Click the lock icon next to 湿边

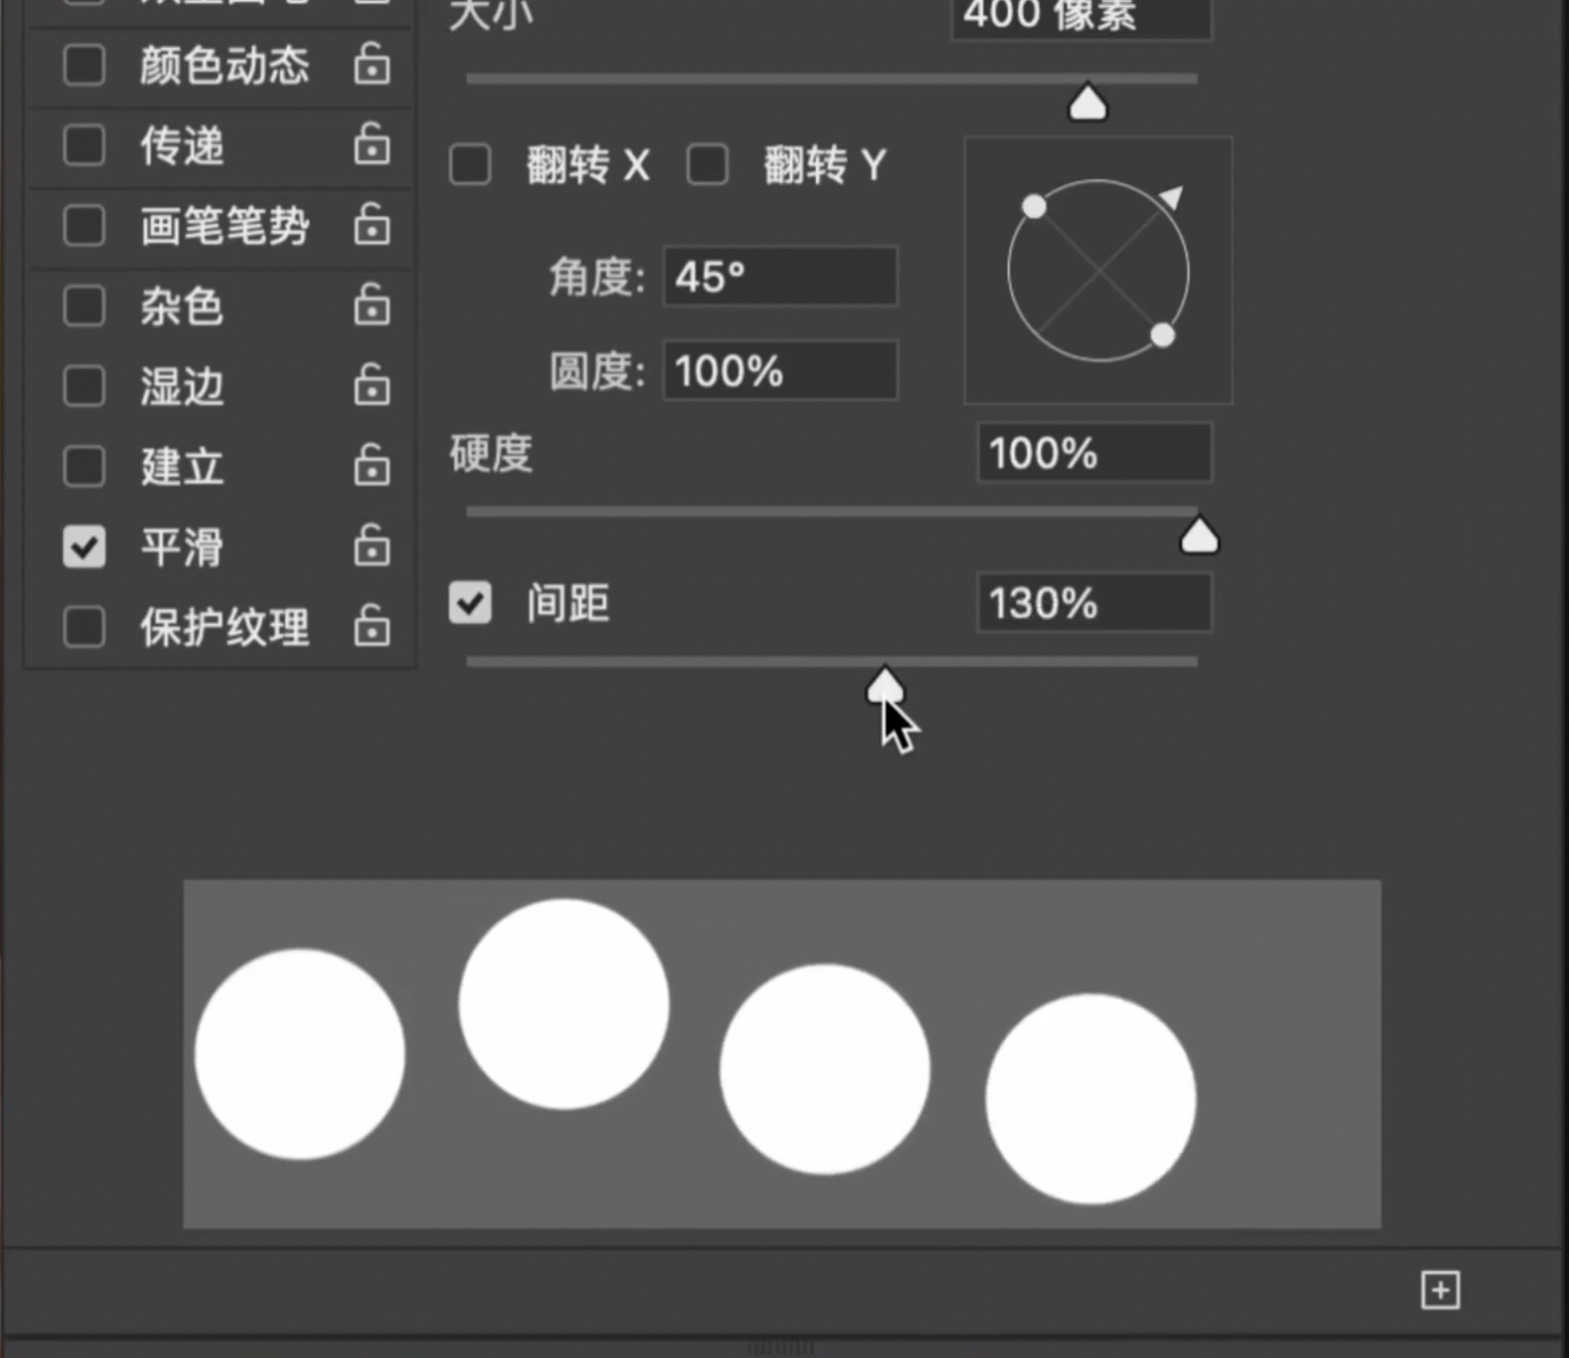(x=372, y=385)
